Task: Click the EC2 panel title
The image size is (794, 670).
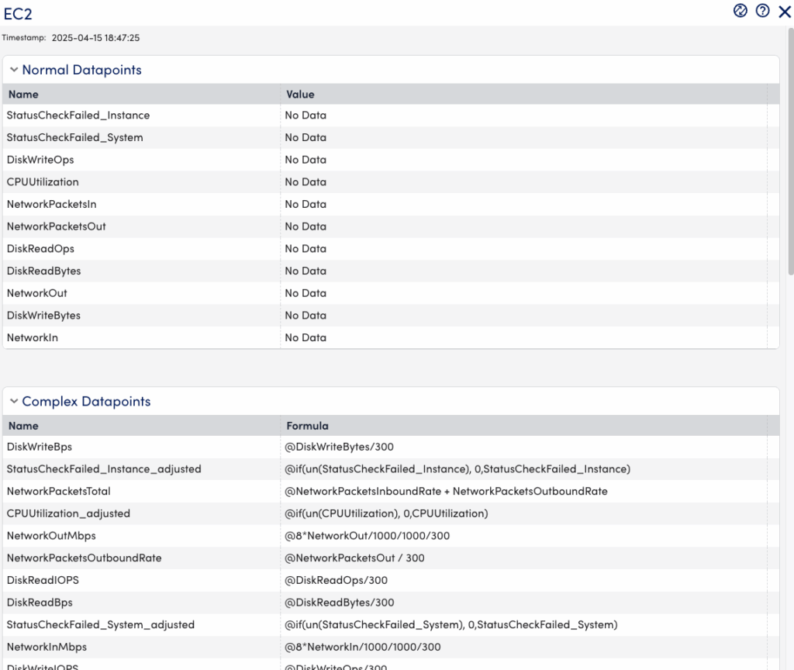Action: click(18, 14)
